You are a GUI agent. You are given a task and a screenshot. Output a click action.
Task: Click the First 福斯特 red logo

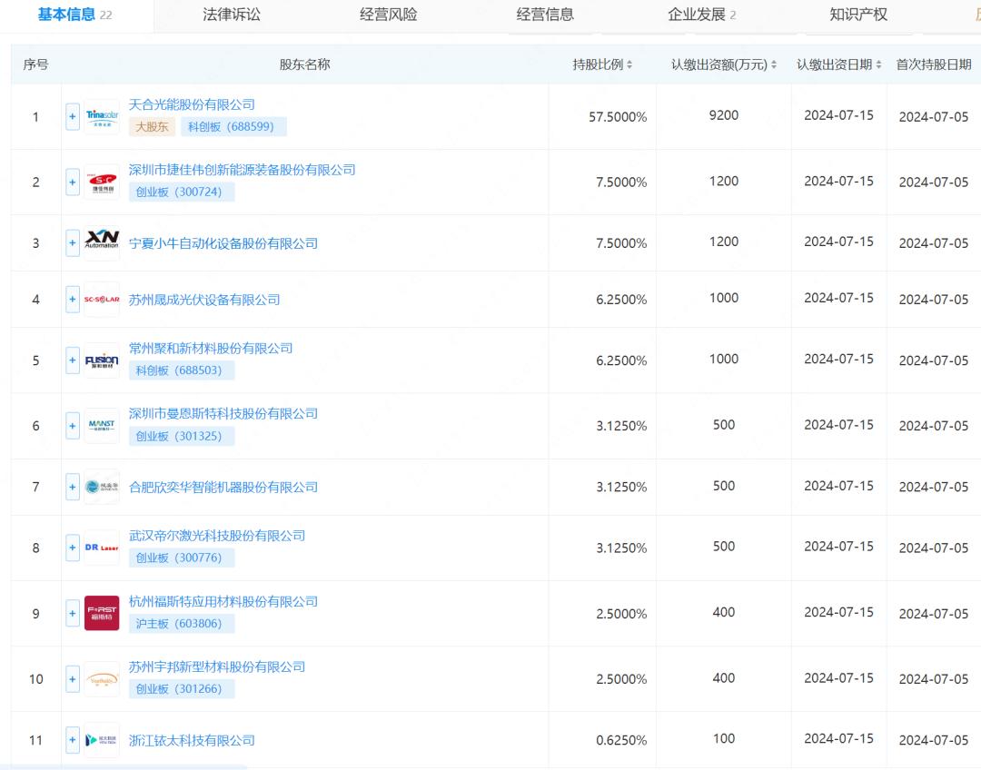coord(102,614)
